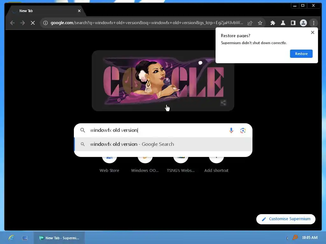Select New Tab - Supermium taskbar button

click(59, 238)
